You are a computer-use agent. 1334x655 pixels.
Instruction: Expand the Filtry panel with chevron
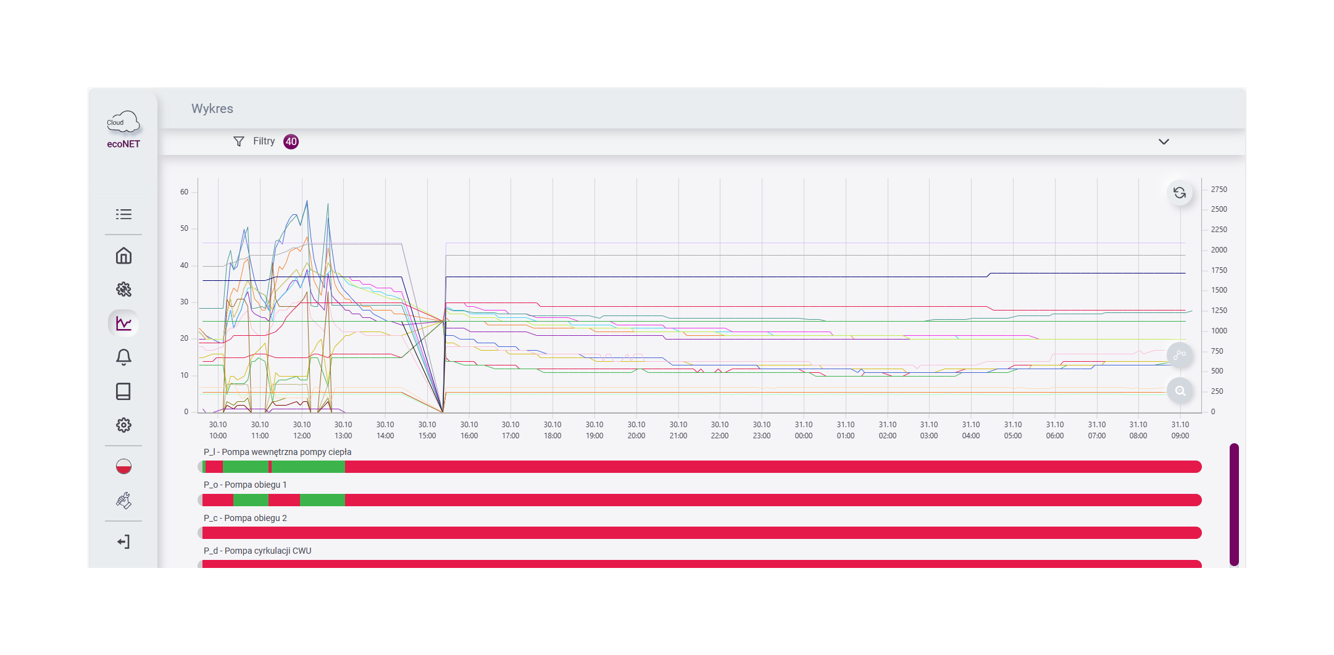pos(1164,141)
